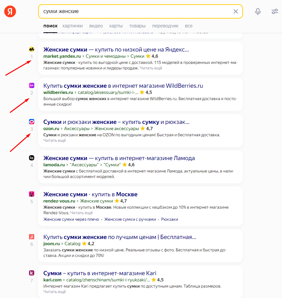Expand 'Читать ещё' in the Kari snippet
Screen dimensions: 282x298
coord(54,291)
